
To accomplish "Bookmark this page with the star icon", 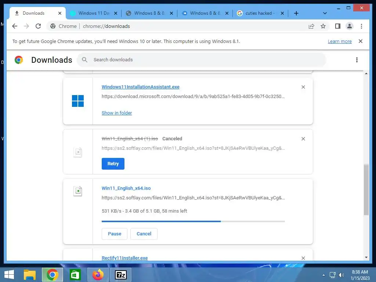I will (x=323, y=26).
